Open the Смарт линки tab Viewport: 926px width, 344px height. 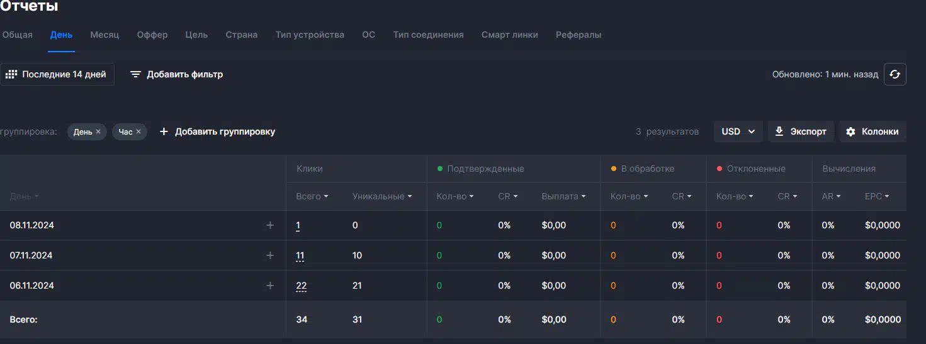[510, 35]
